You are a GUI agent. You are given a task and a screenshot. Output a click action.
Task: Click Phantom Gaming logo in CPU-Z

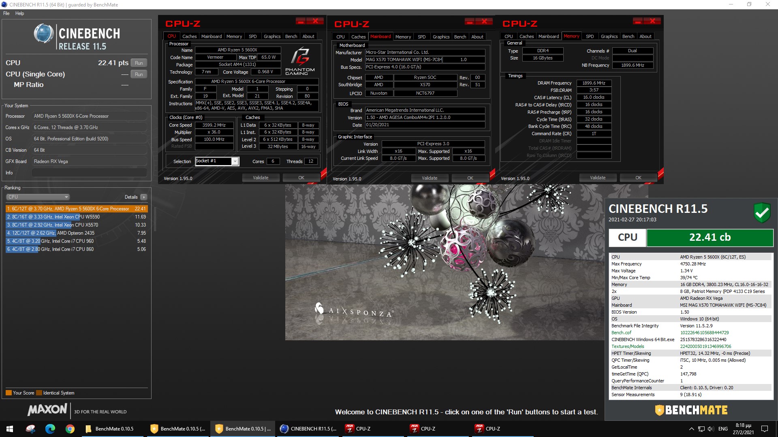tap(300, 61)
